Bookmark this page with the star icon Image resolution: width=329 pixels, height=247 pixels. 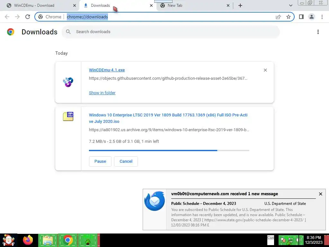pyautogui.click(x=289, y=17)
